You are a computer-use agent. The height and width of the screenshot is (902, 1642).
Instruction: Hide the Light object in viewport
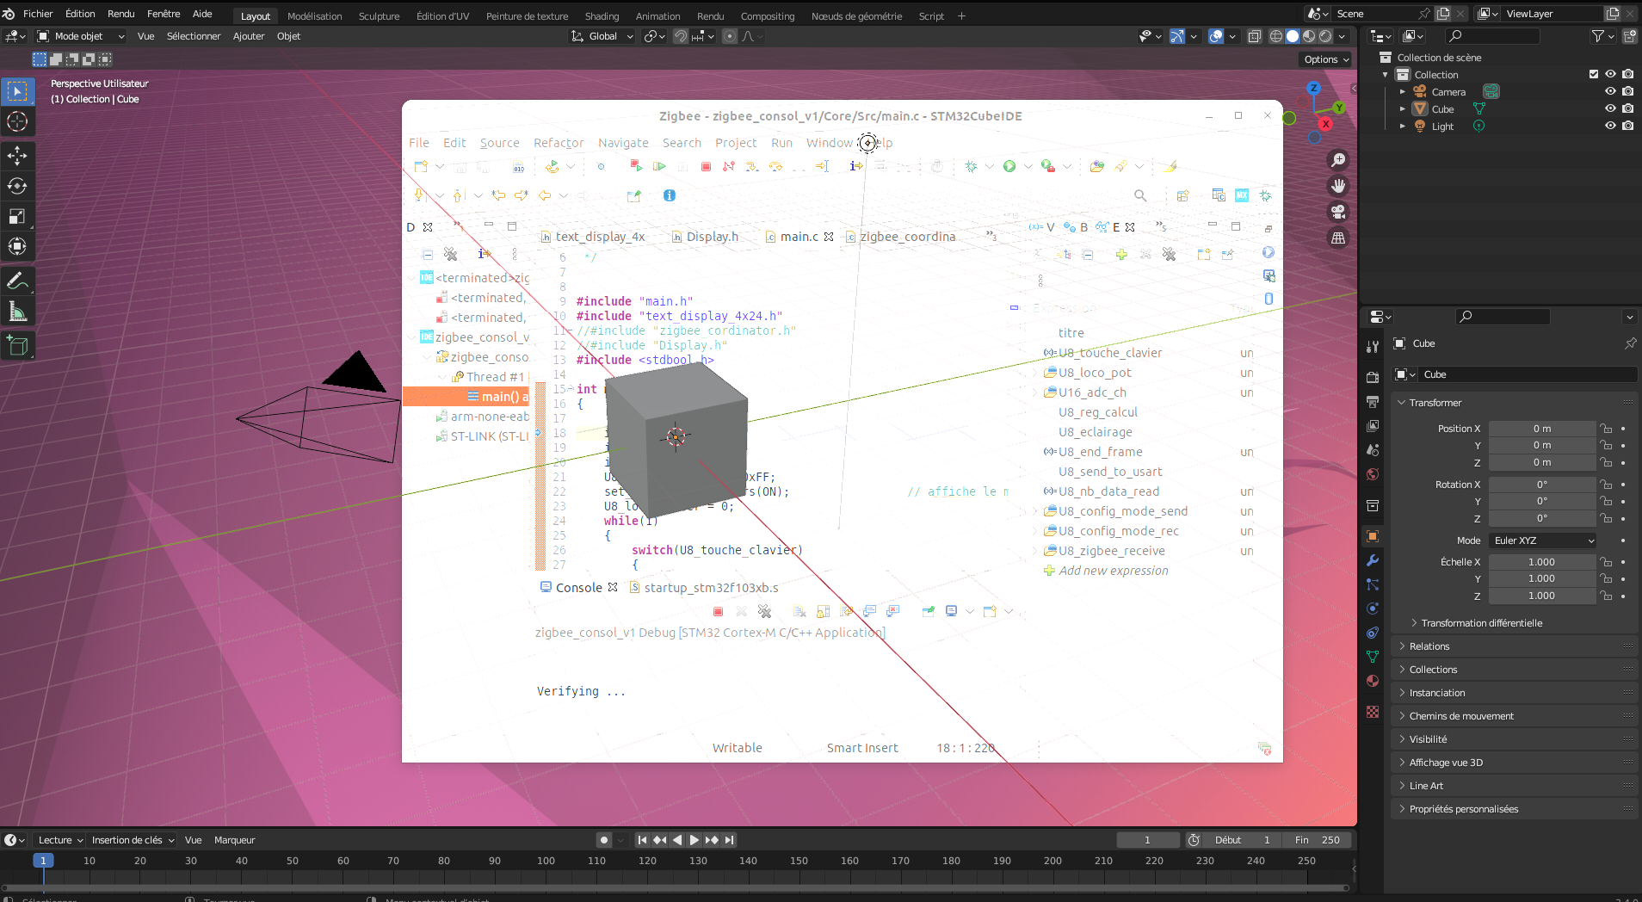[x=1610, y=126]
